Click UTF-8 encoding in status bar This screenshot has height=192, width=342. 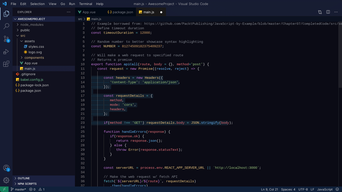pos(303,189)
